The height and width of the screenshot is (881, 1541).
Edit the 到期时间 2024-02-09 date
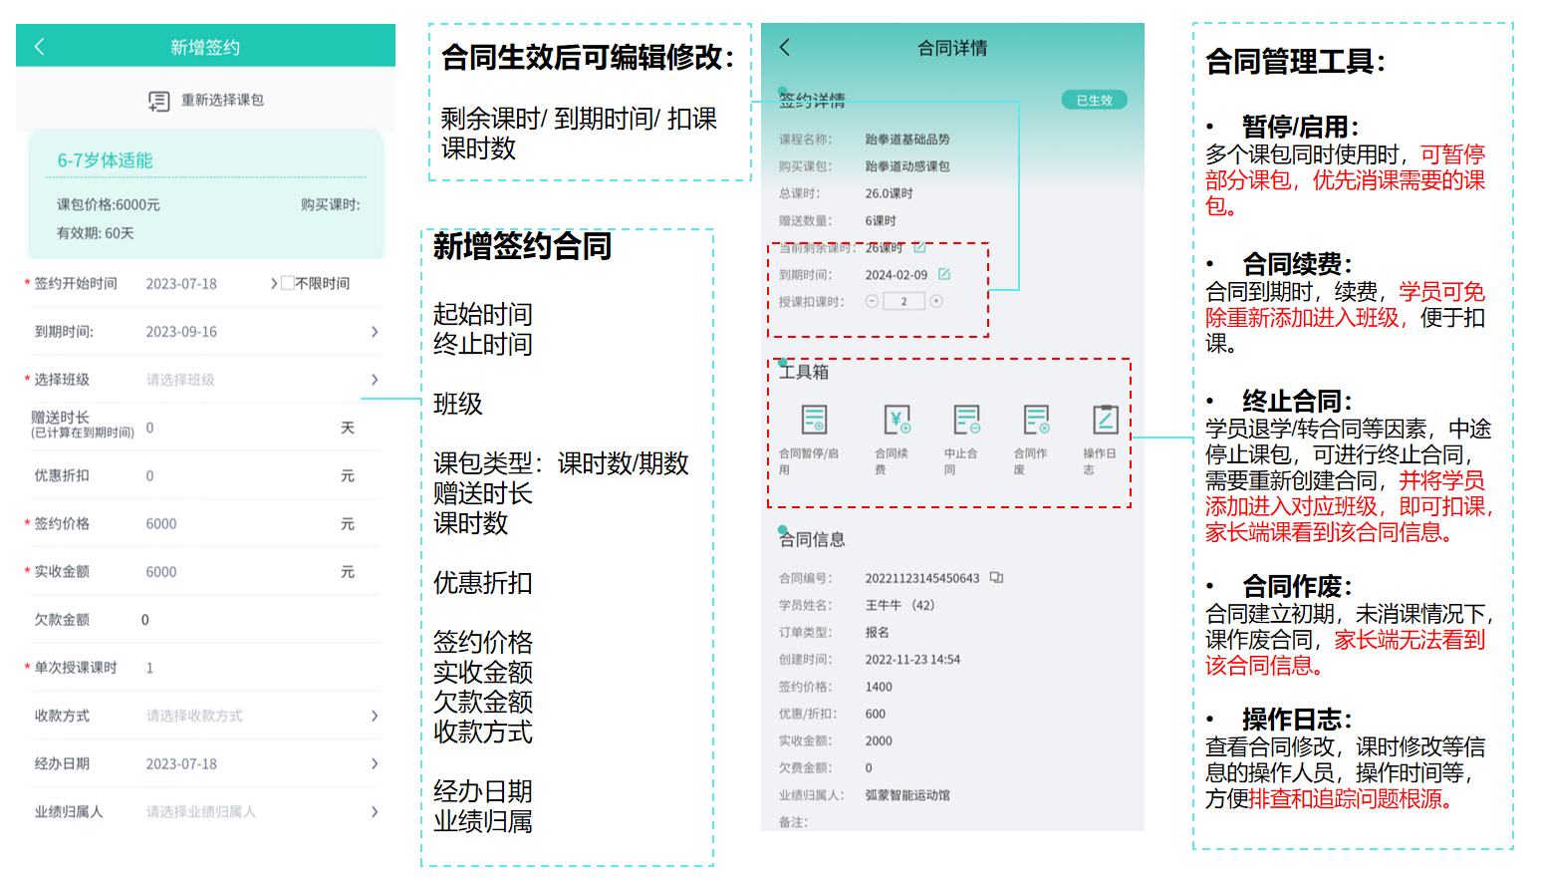[944, 274]
